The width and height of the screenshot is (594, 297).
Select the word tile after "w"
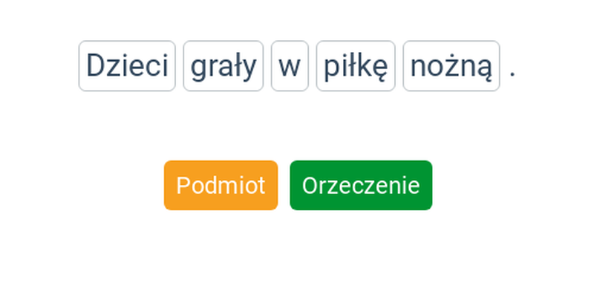356,66
